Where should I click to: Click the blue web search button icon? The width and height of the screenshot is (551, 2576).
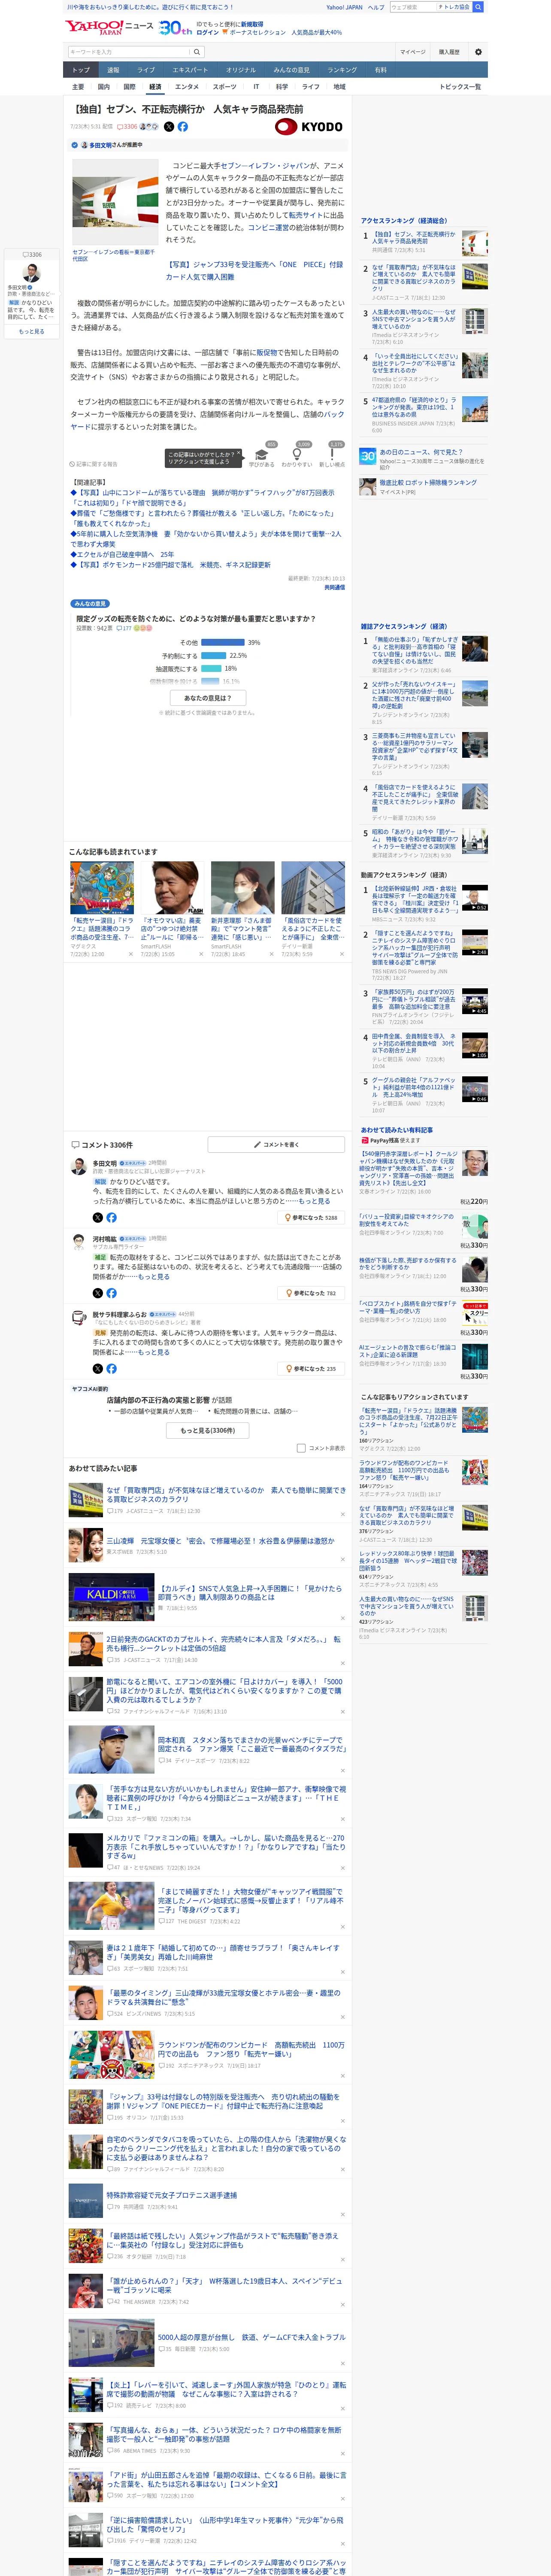(478, 7)
